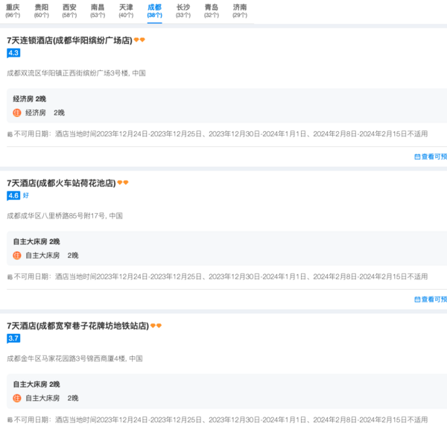Click the 4.3 rating badge
The height and width of the screenshot is (430, 447).
13,53
